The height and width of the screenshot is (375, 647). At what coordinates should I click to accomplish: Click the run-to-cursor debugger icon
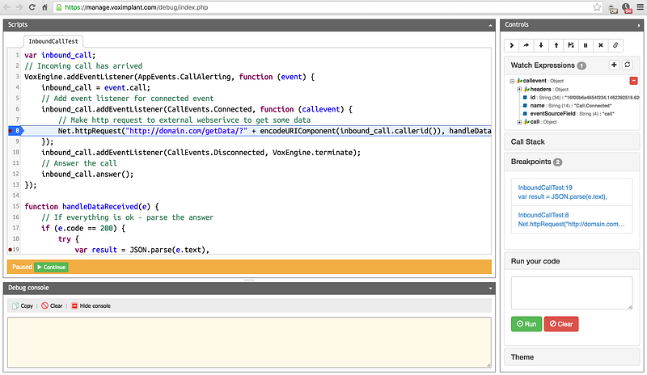click(571, 45)
